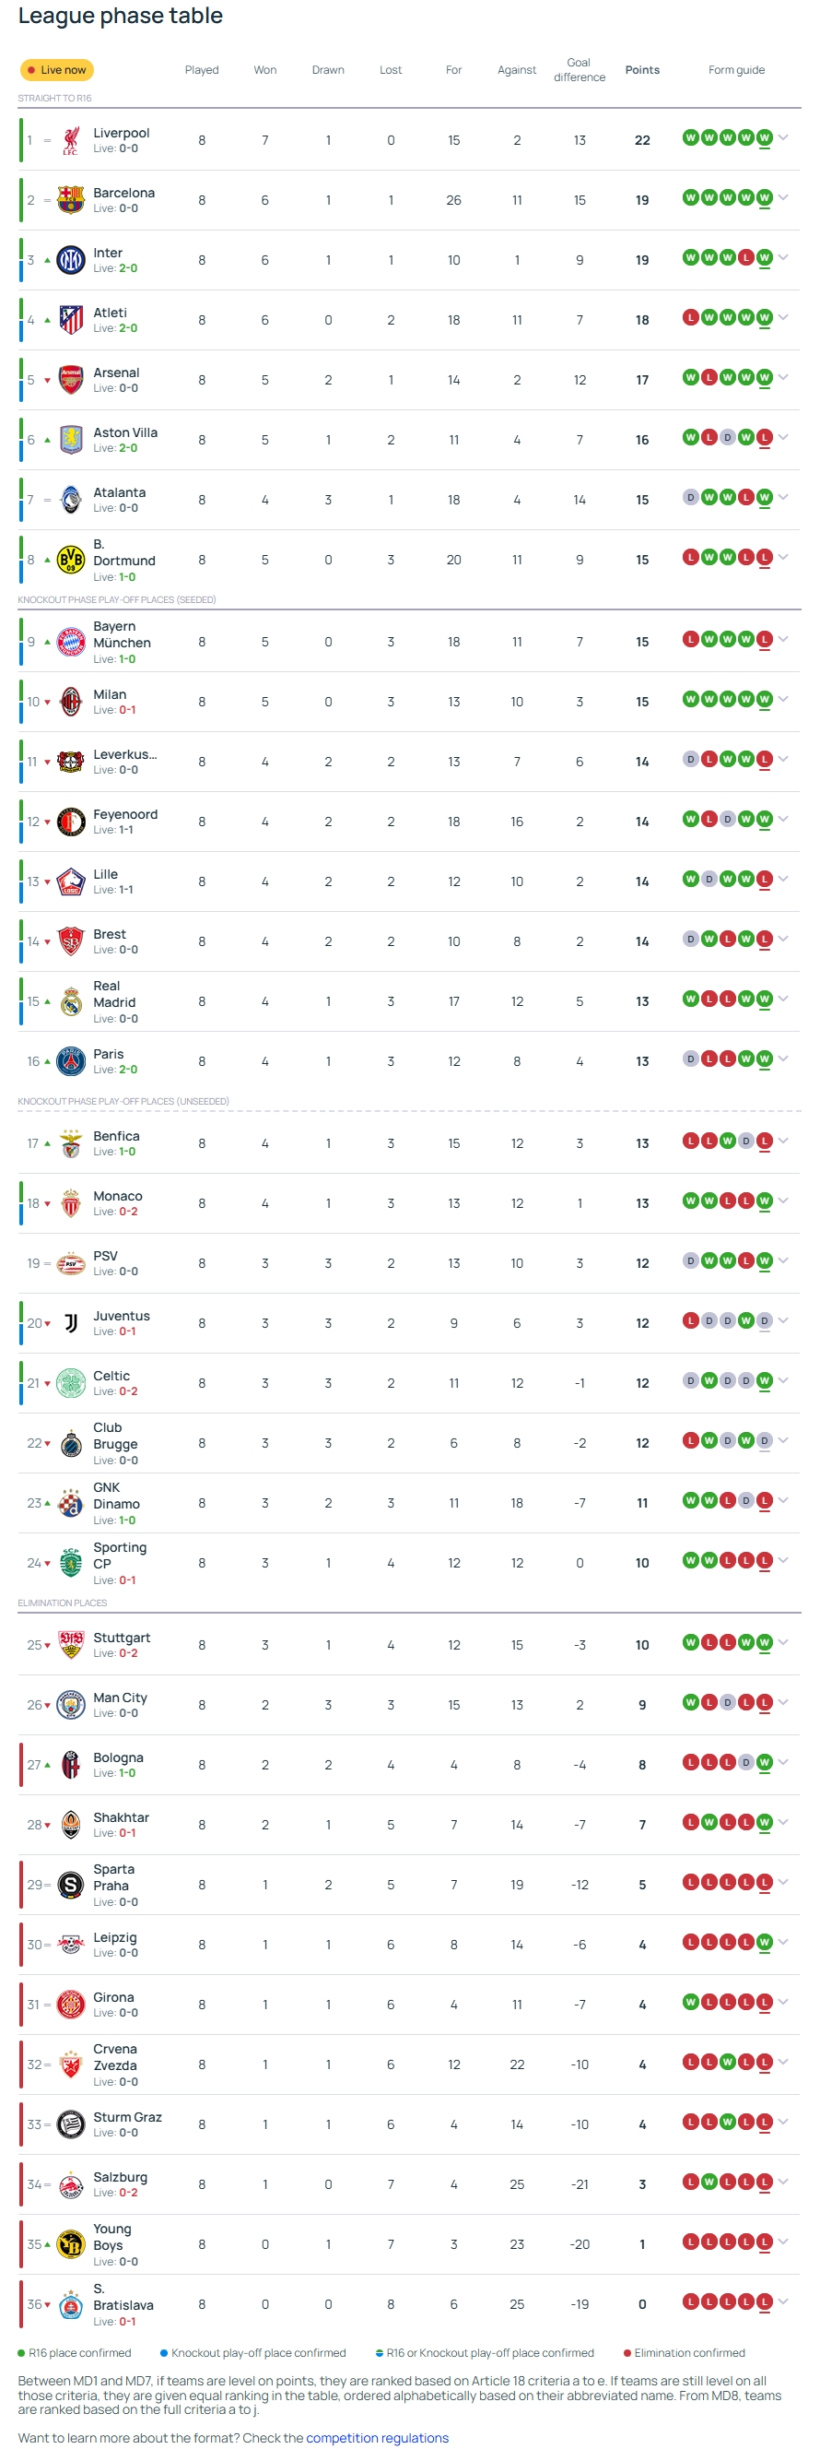Select the Juventus logo icon
820x2449 pixels.
click(70, 1323)
